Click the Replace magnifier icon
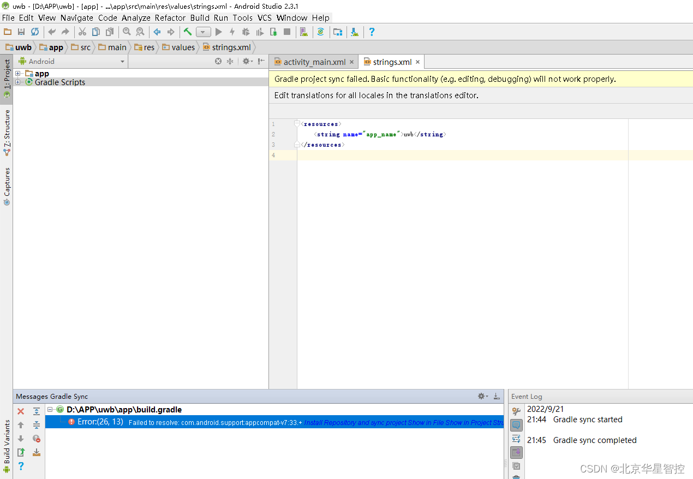The height and width of the screenshot is (479, 693). click(x=140, y=32)
